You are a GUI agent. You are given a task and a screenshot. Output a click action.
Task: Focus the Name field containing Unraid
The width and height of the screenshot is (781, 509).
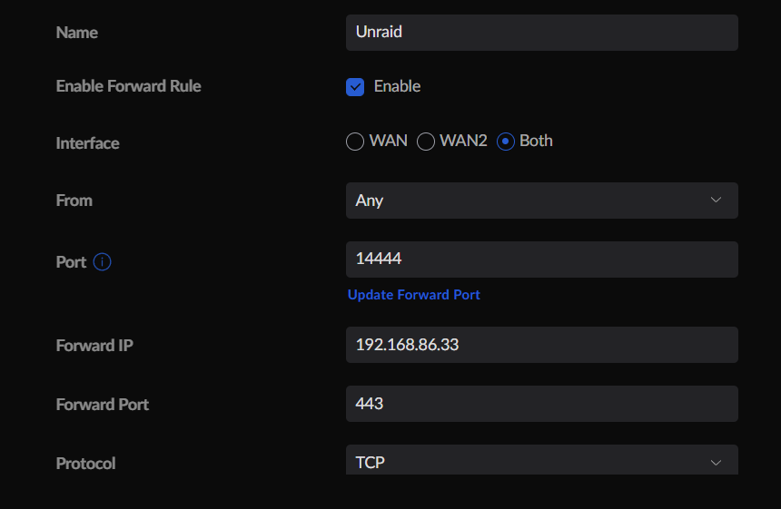click(542, 33)
